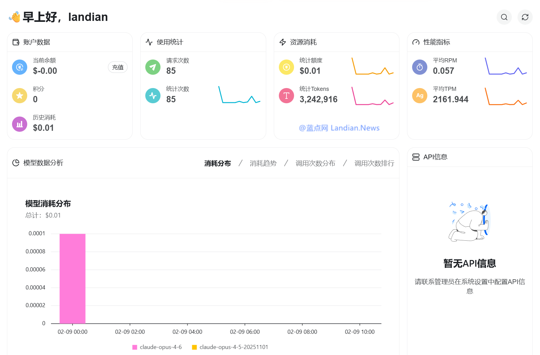Switch to the 消耗趋势 tab
Viewport: 540px width, 355px height.
point(263,163)
